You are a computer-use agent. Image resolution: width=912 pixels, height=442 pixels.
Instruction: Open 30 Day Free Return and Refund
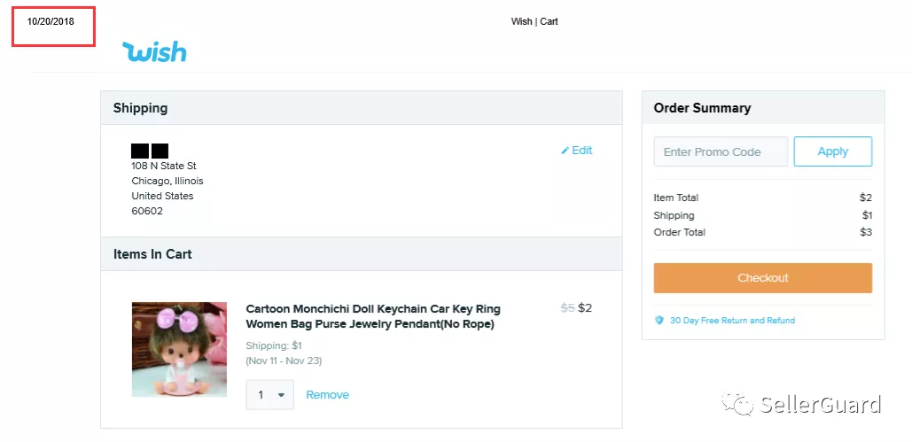pyautogui.click(x=732, y=321)
